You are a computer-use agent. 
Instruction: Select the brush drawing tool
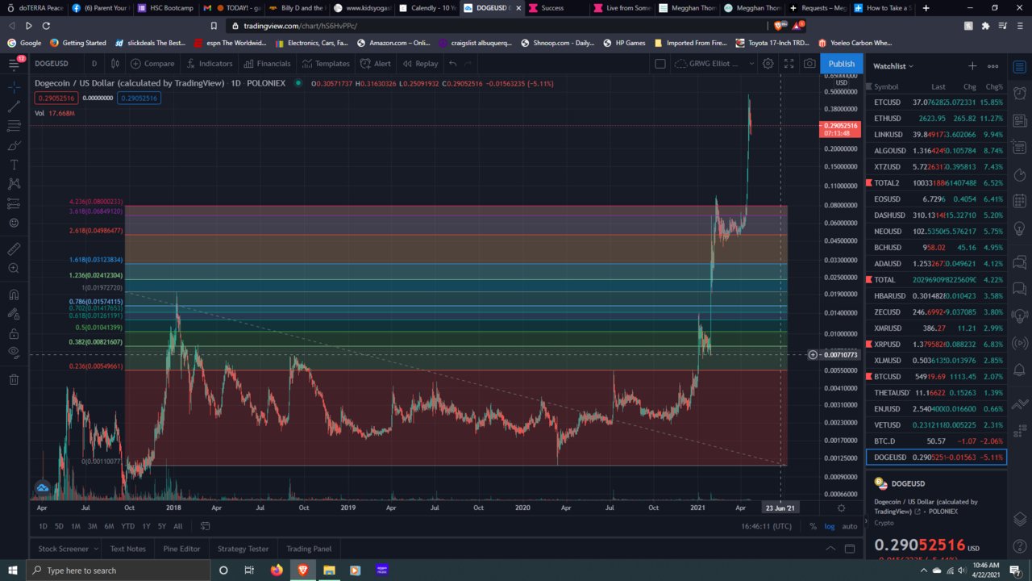point(13,145)
